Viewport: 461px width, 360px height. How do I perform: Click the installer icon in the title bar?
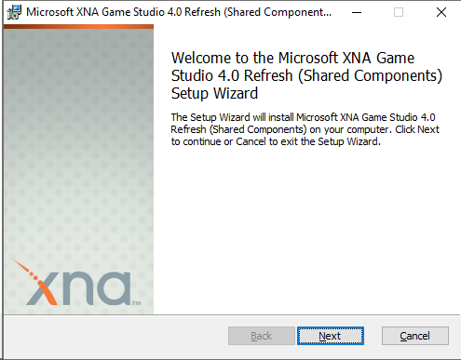(x=14, y=12)
